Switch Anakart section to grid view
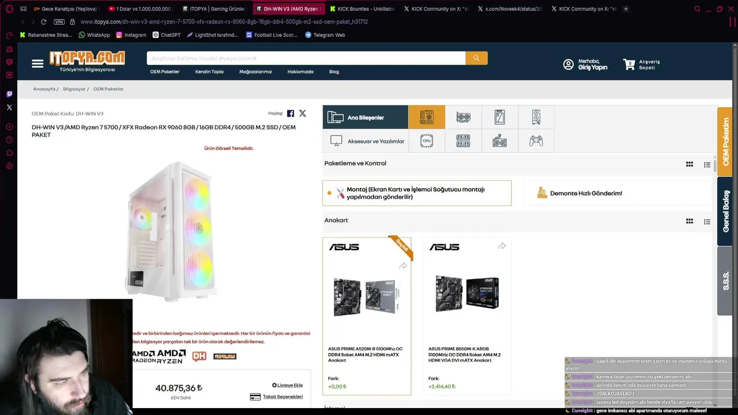This screenshot has width=738, height=415. [x=690, y=221]
